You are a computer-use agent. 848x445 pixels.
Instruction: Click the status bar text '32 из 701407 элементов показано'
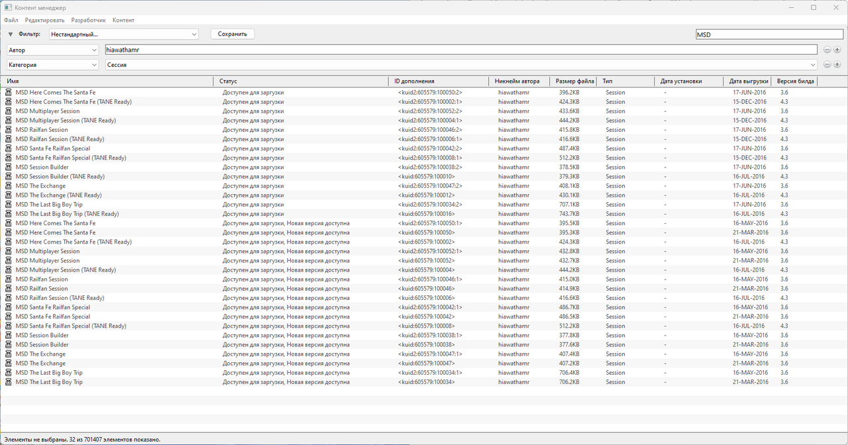coord(115,439)
